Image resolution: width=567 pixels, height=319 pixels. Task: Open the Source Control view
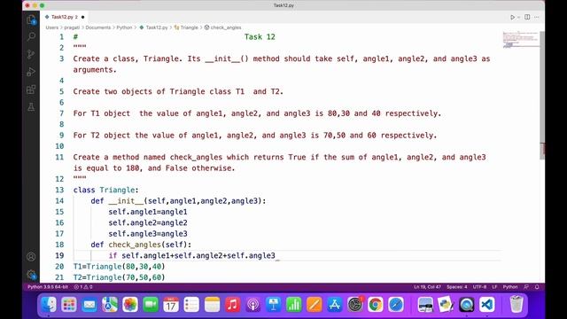tap(31, 54)
